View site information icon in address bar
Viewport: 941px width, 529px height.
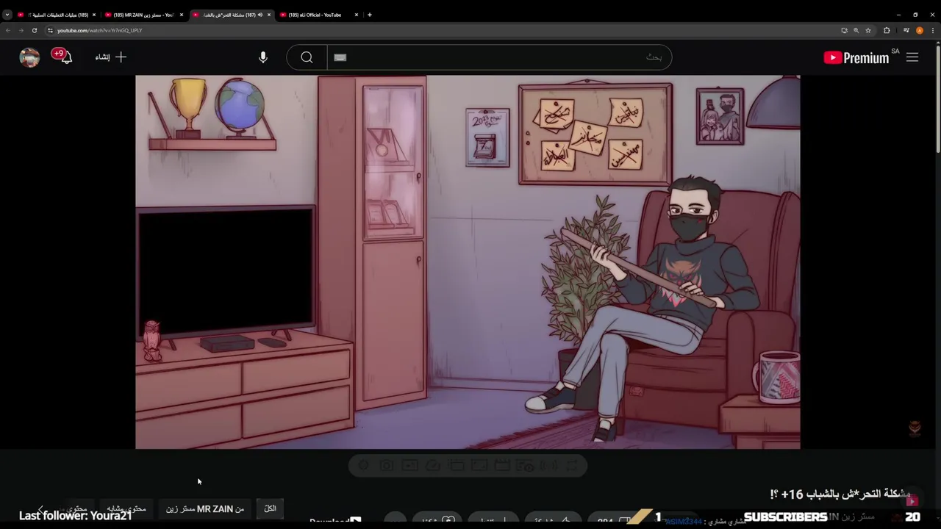click(50, 30)
